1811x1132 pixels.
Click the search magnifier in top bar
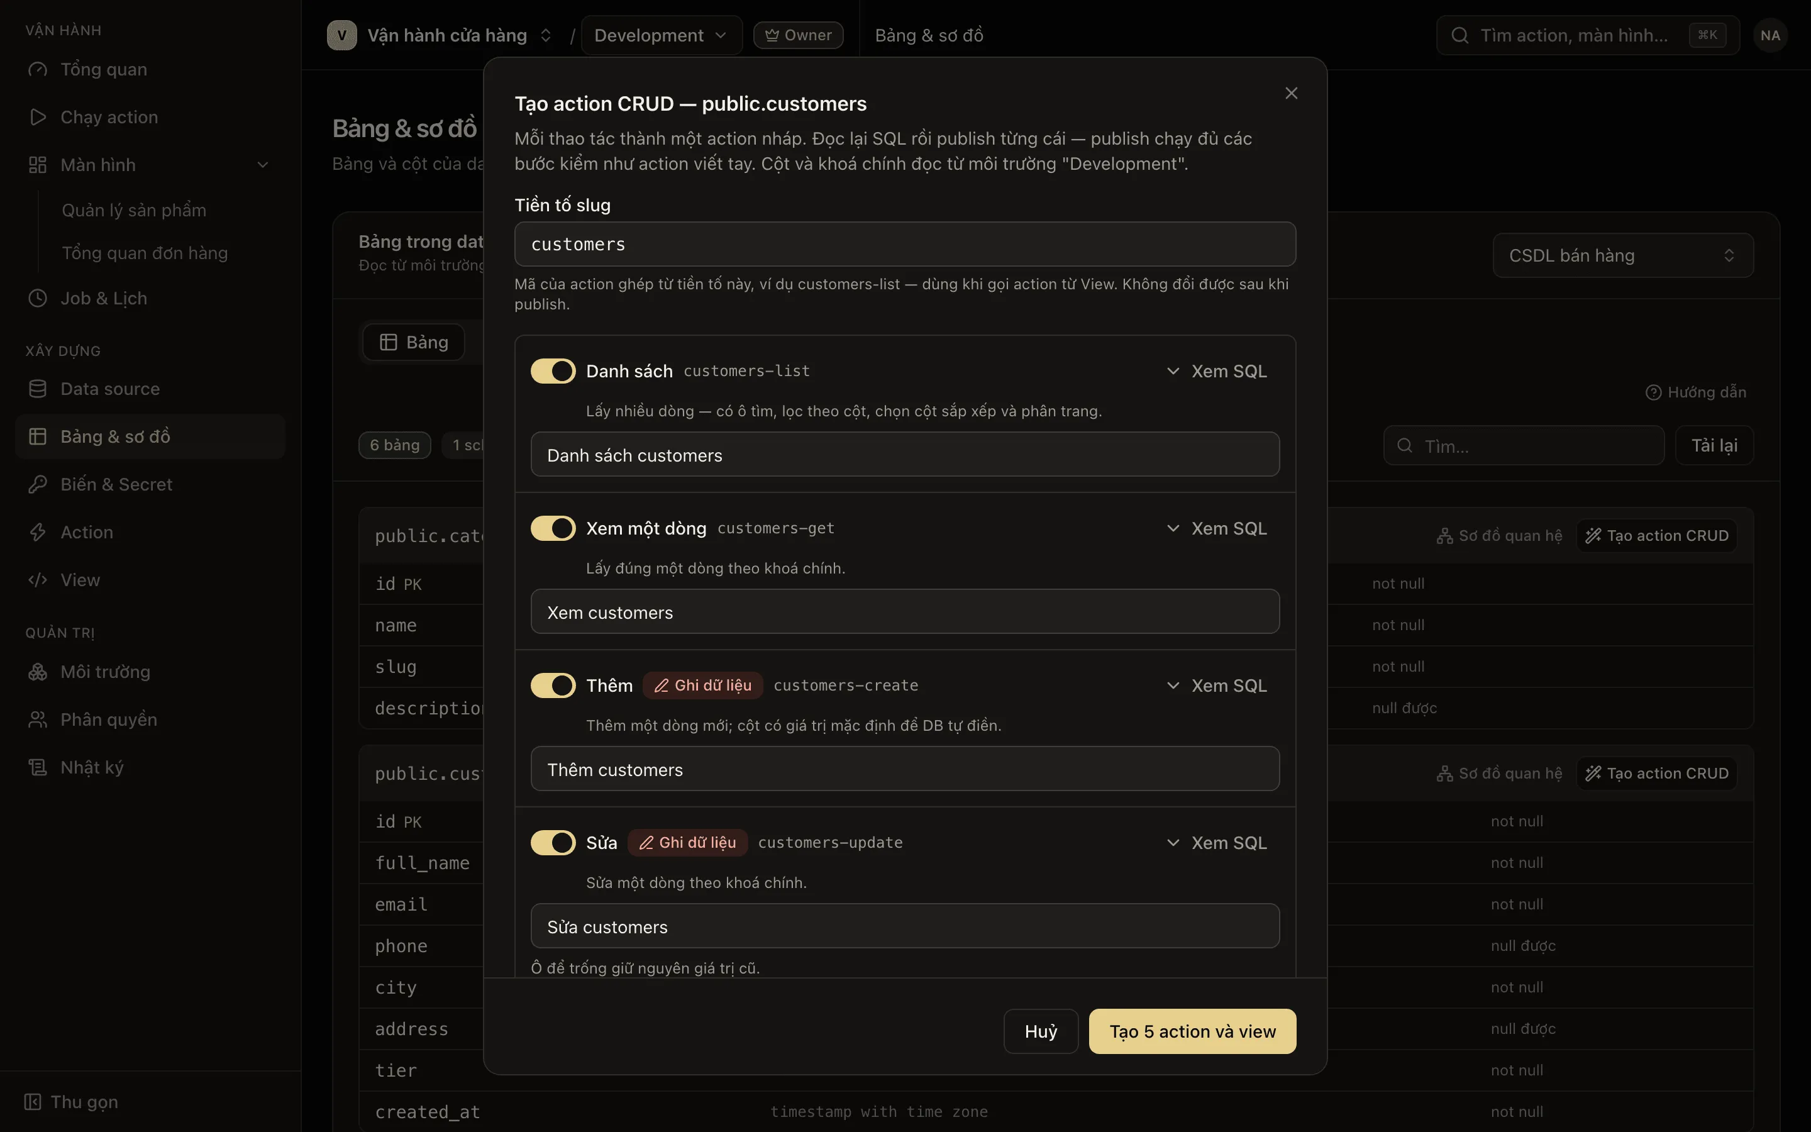(1459, 35)
